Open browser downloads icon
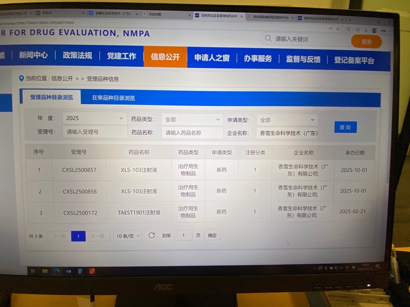 (366, 30)
